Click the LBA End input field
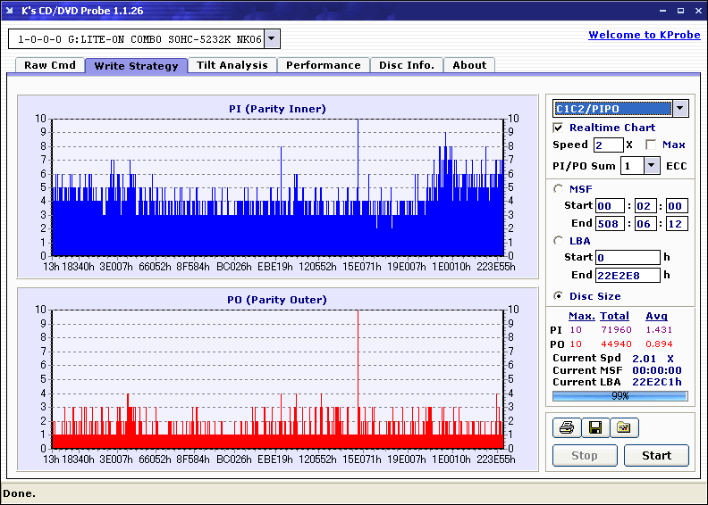The height and width of the screenshot is (505, 708). tap(628, 275)
